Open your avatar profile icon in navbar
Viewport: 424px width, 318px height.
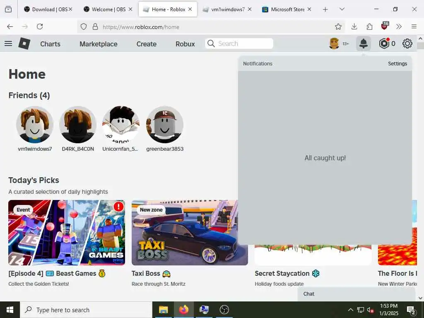[x=334, y=43]
